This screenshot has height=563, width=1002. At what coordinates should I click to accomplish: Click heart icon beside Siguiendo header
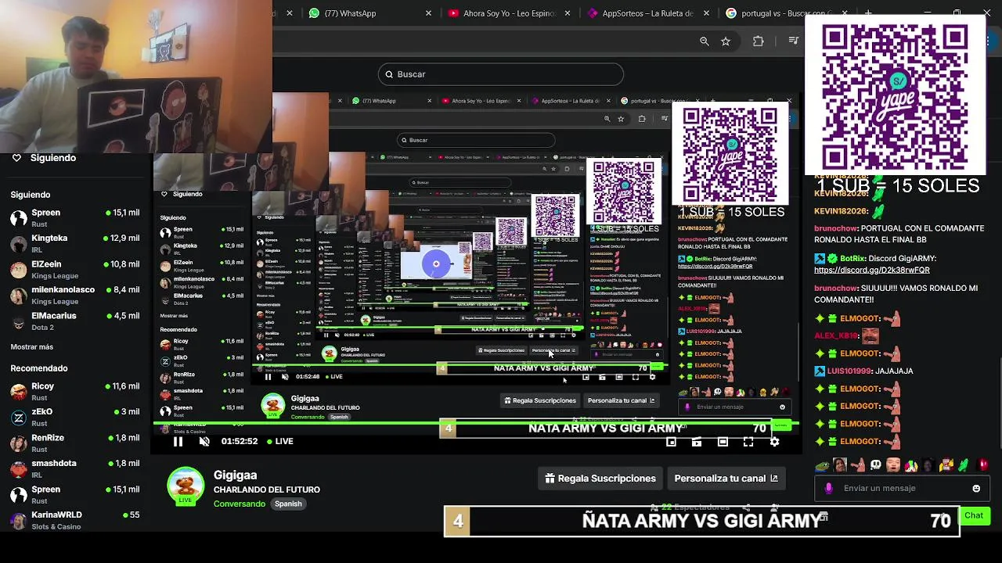16,158
